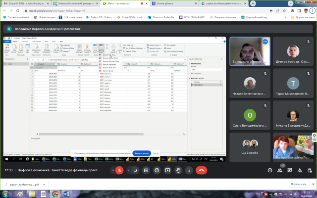
Task: Leave the call with red hang-up button
Action: coord(201,169)
